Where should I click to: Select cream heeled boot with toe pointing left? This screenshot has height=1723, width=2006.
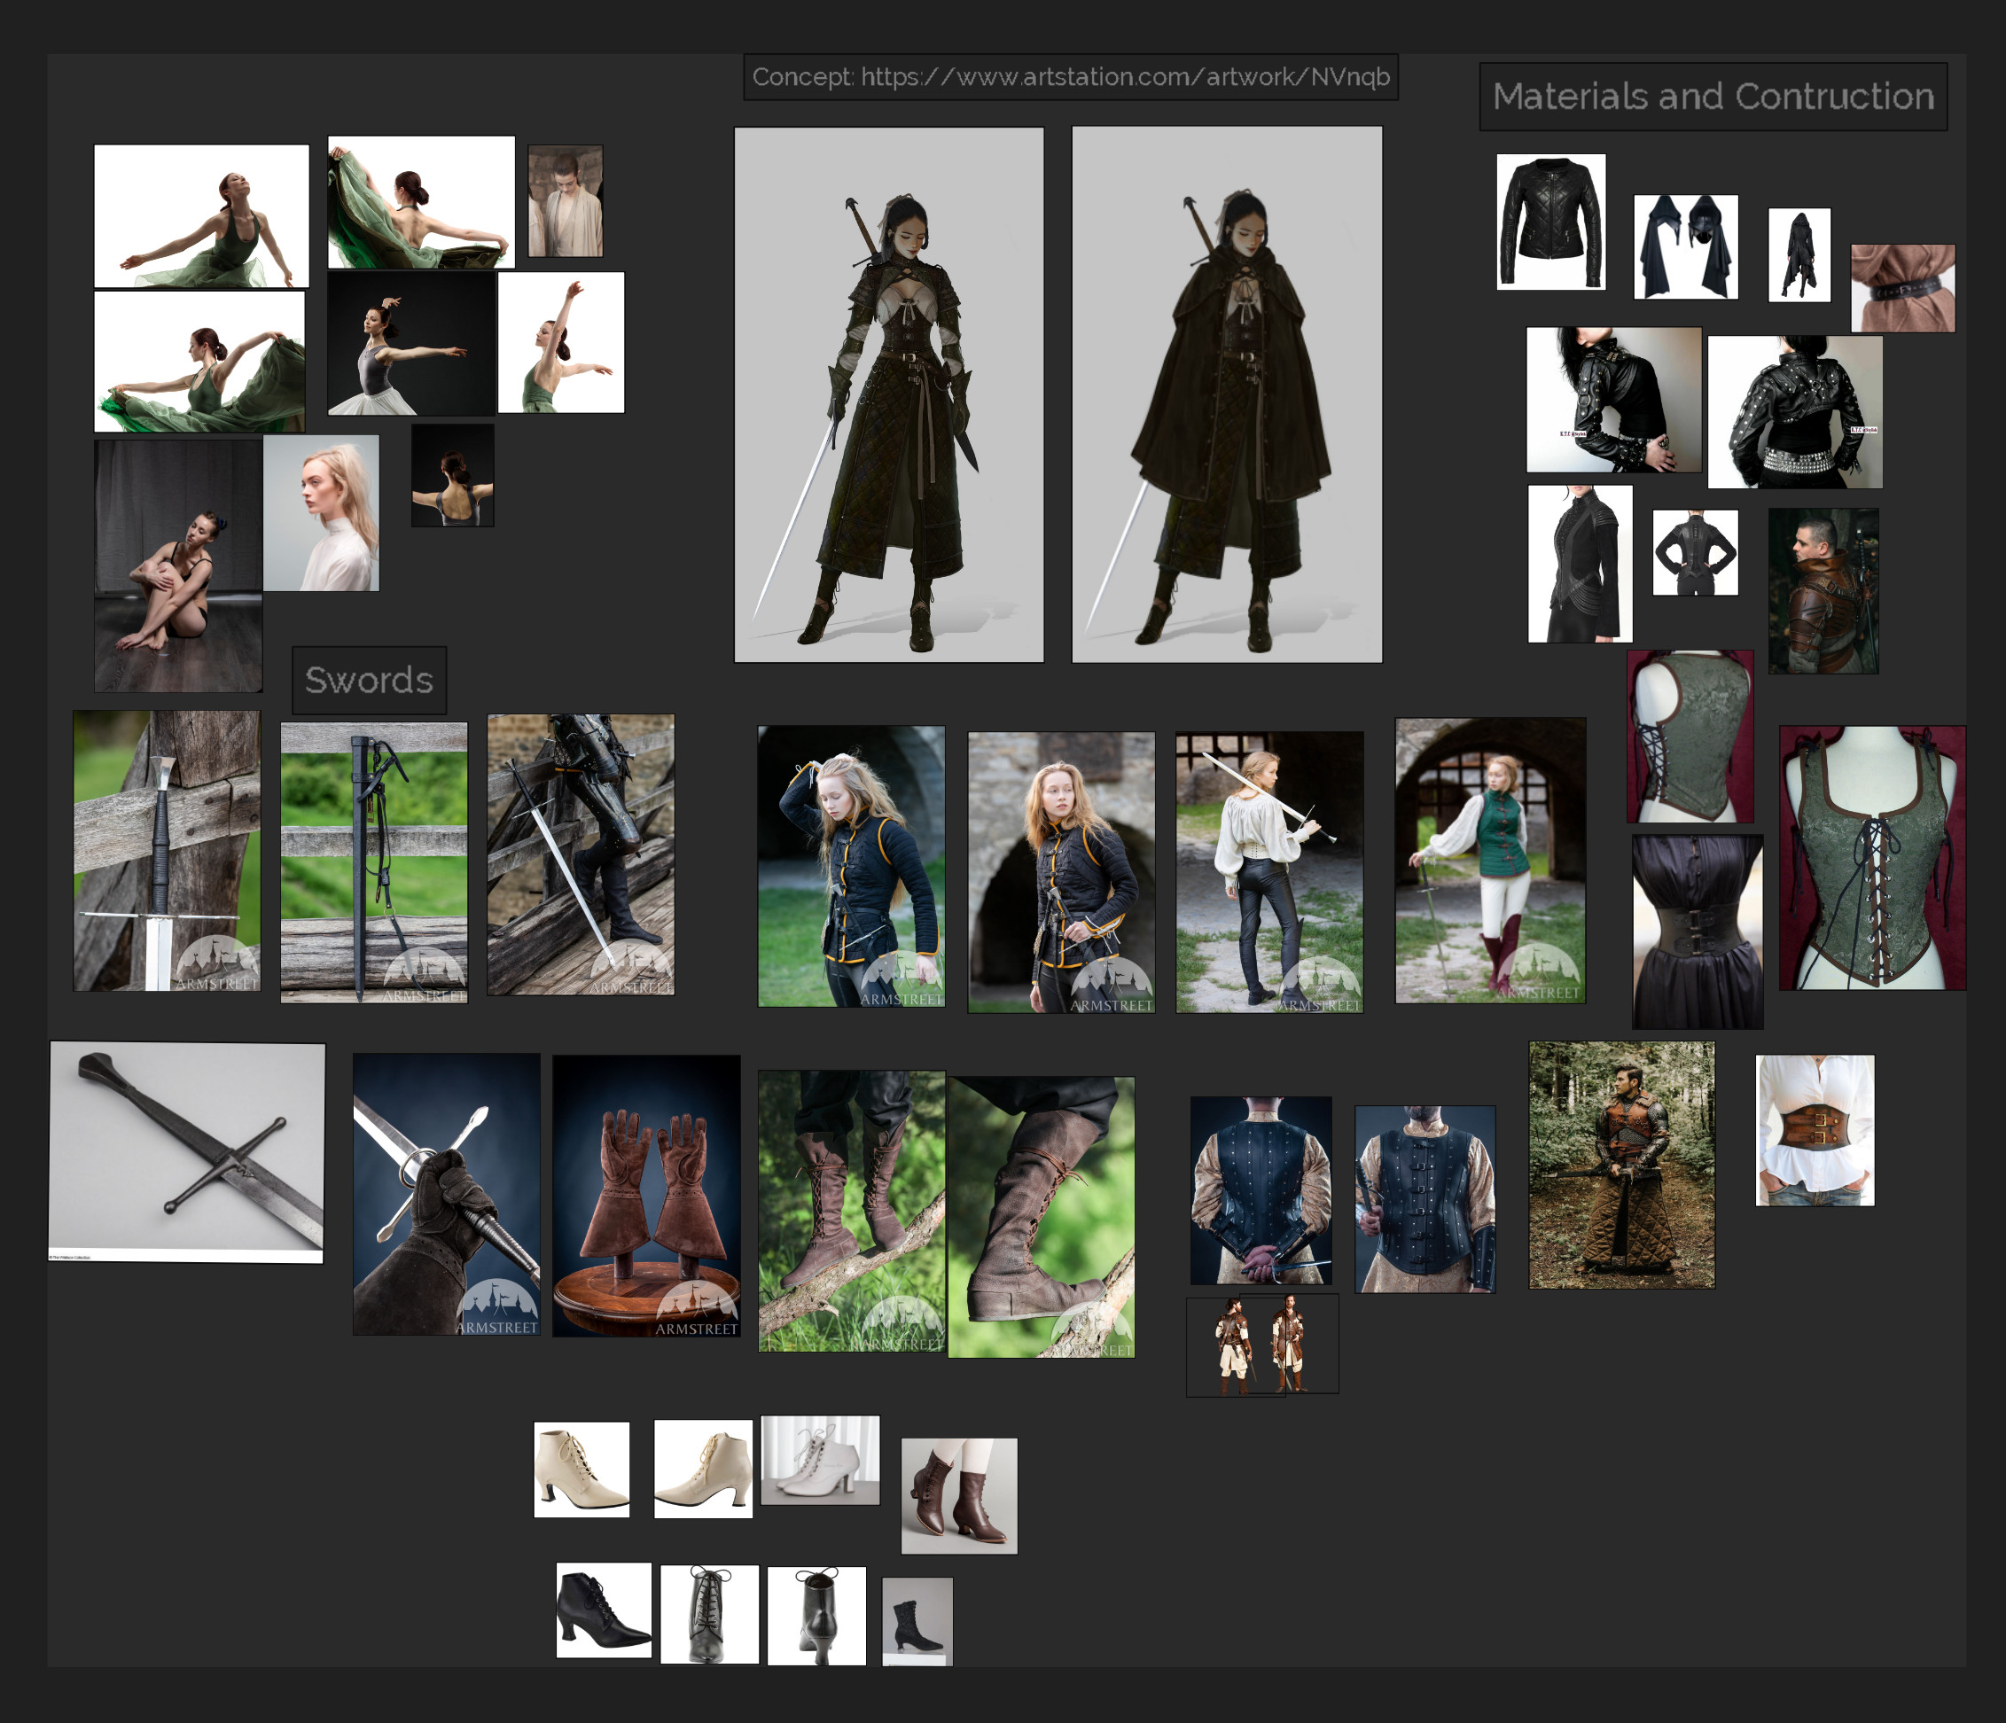pyautogui.click(x=703, y=1470)
